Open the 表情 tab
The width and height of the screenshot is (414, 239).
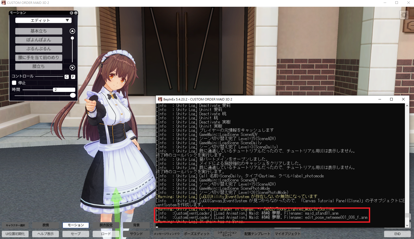tap(46, 225)
